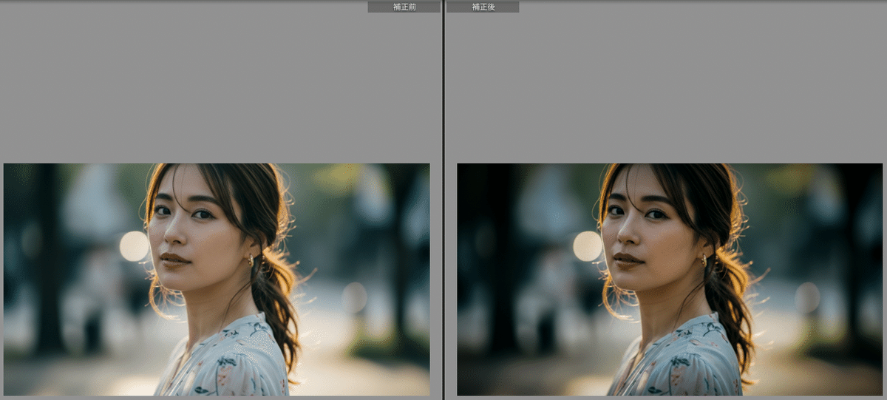Screen dimensions: 887x400
Task: Select the before-correction photo preview
Action: tap(217, 279)
